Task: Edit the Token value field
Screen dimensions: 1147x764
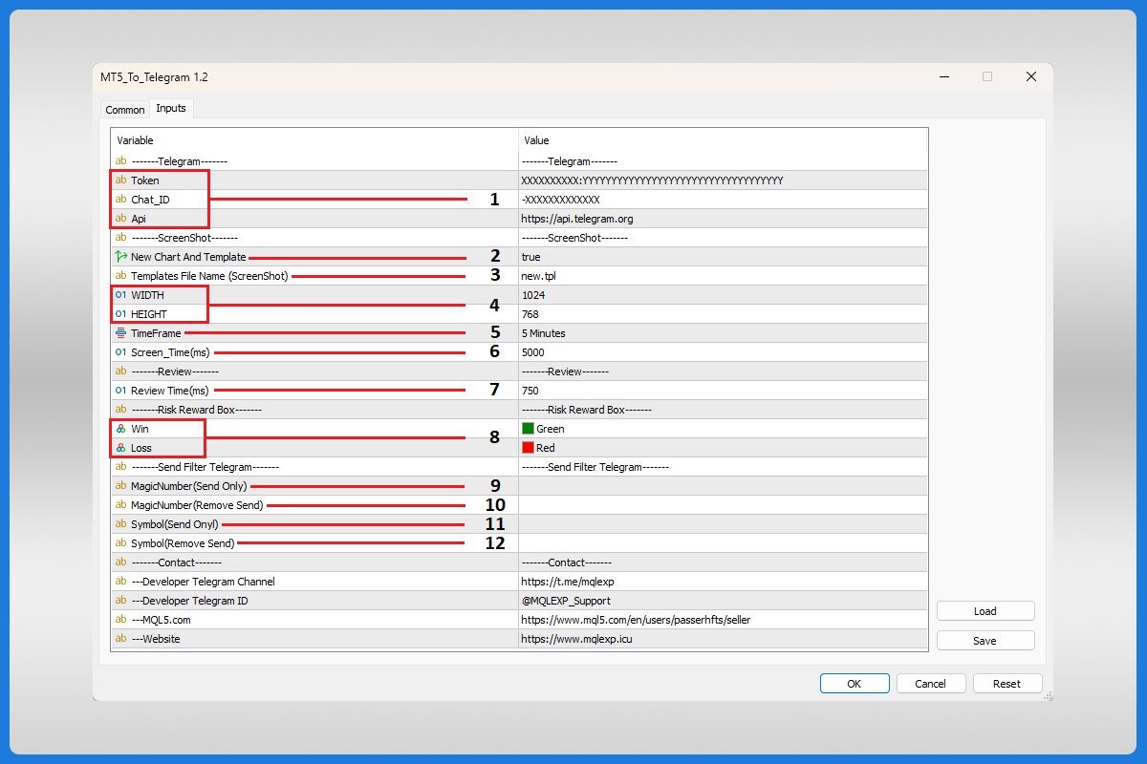Action: [x=723, y=180]
